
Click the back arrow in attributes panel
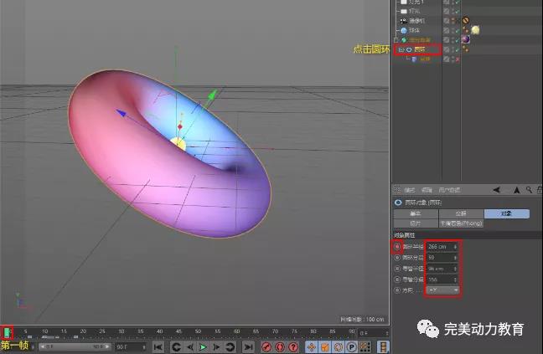pos(495,189)
